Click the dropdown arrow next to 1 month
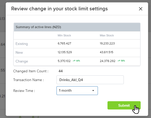Viewport: 151px width, 118px height. pyautogui.click(x=93, y=91)
